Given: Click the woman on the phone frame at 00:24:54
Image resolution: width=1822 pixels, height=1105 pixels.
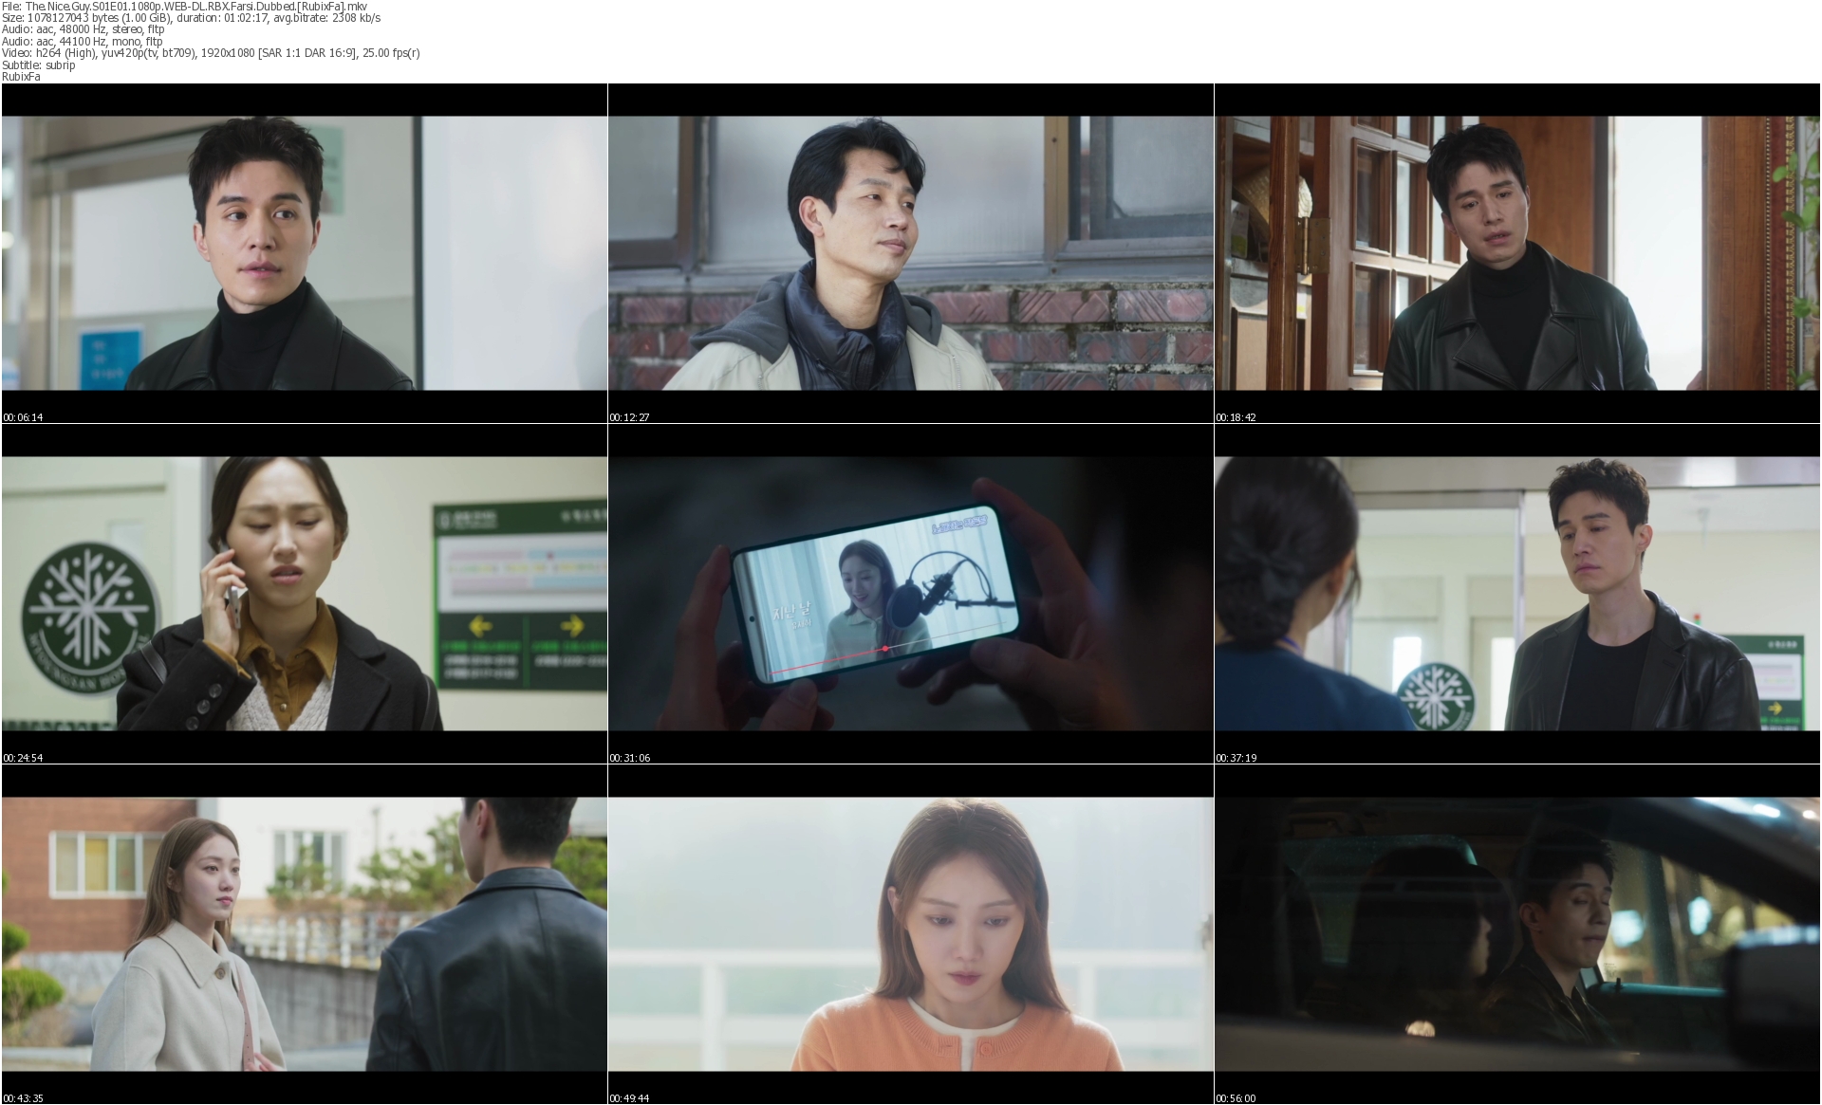Looking at the screenshot, I should tap(305, 594).
